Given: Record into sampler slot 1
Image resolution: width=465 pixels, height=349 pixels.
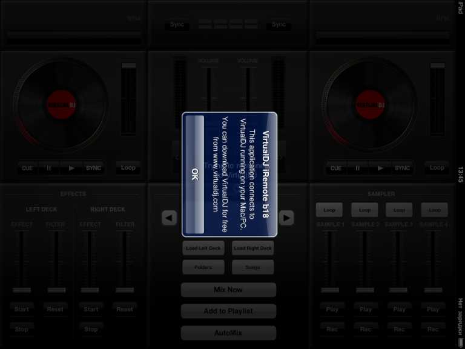Looking at the screenshot, I should click(x=332, y=329).
